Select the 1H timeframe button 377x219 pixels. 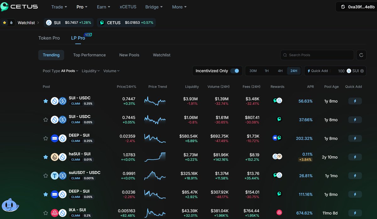pyautogui.click(x=266, y=71)
